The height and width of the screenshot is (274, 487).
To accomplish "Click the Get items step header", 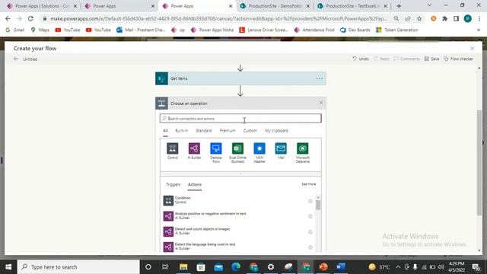I will 240,78.
